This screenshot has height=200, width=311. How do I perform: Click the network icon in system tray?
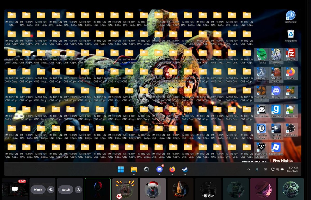pyautogui.click(x=273, y=169)
